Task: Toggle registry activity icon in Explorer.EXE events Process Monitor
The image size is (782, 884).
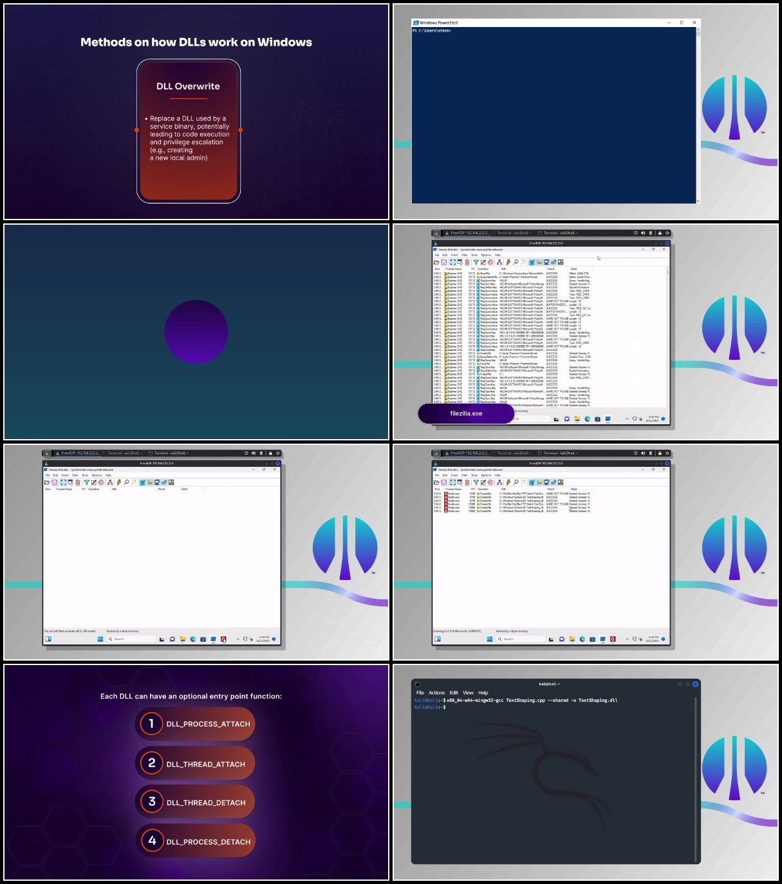Action: pos(532,262)
